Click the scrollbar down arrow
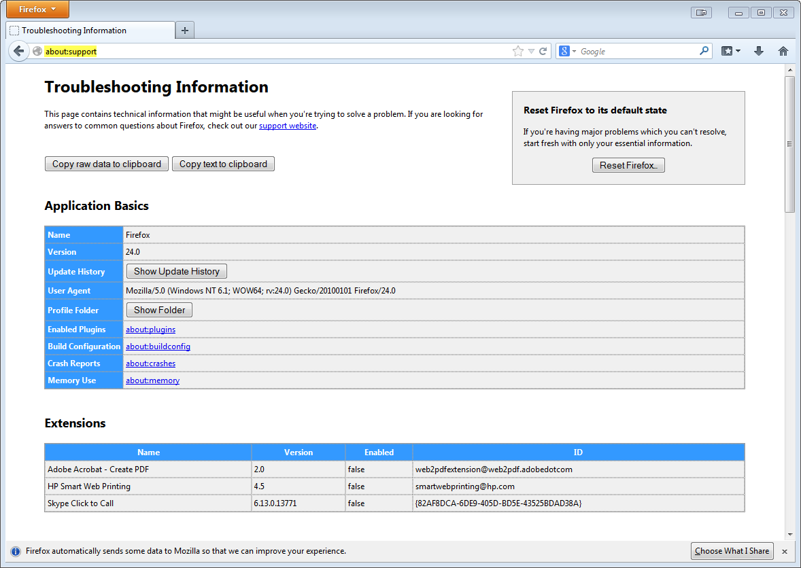The width and height of the screenshot is (801, 568). tap(789, 534)
